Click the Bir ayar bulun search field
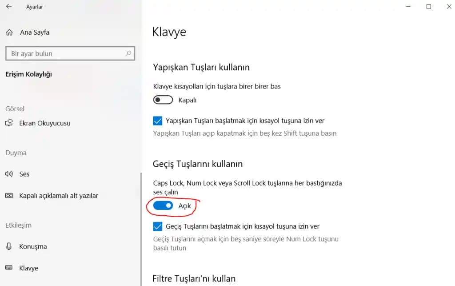The width and height of the screenshot is (455, 286). click(67, 53)
